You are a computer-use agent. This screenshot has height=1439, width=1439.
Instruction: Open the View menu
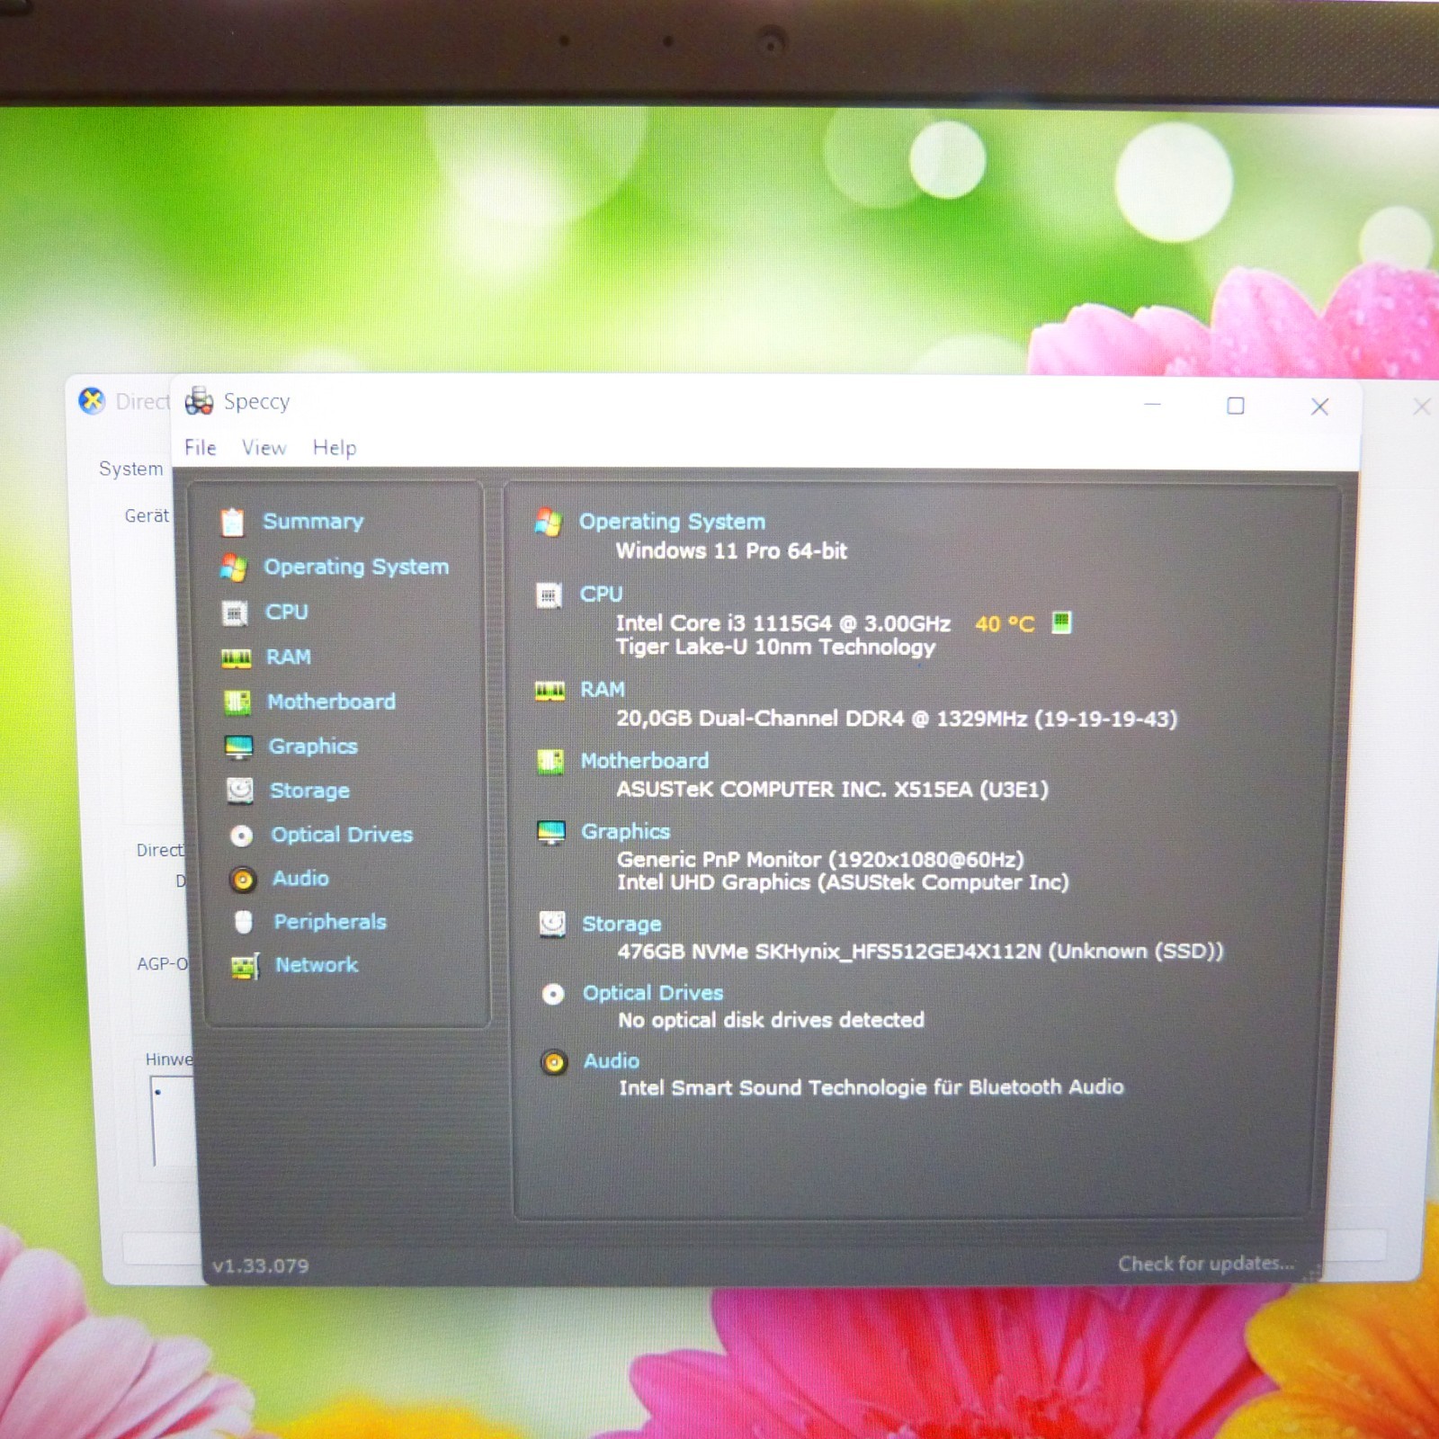coord(264,448)
